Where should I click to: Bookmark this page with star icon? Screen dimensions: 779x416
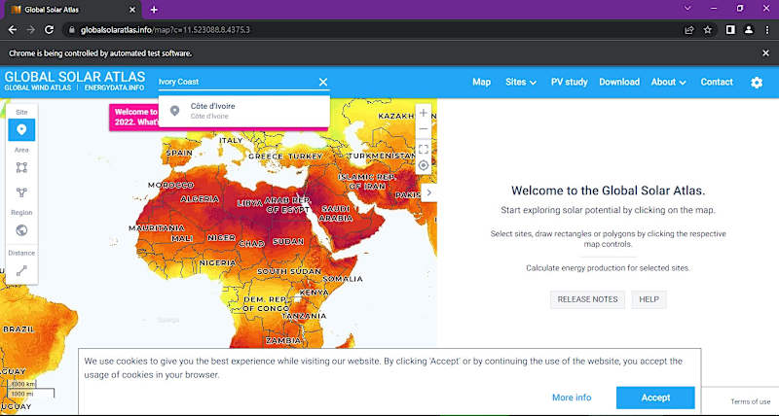(708, 30)
